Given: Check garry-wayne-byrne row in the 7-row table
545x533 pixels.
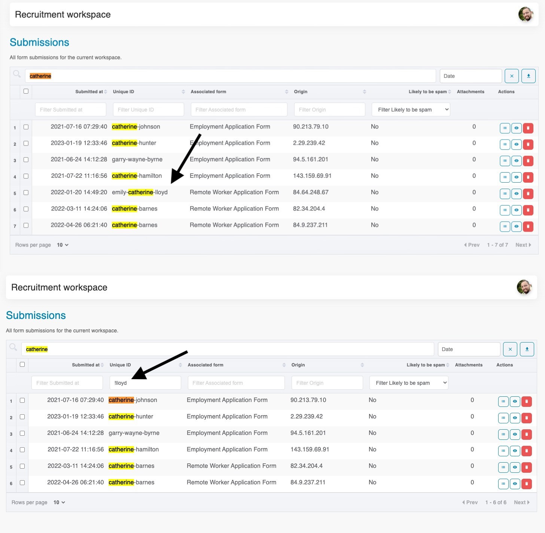Looking at the screenshot, I should click(x=26, y=159).
